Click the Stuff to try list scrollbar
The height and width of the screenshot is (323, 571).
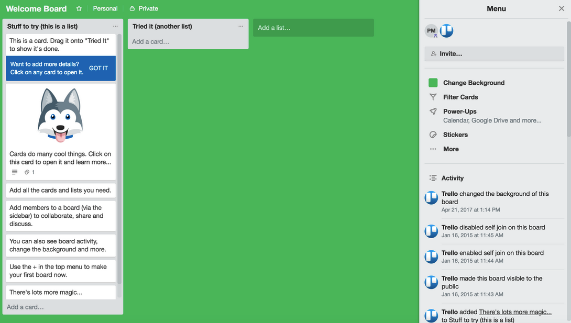coord(119,159)
